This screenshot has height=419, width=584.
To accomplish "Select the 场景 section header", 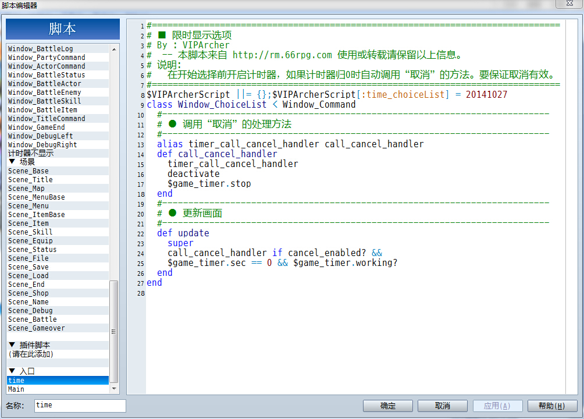I will point(58,162).
